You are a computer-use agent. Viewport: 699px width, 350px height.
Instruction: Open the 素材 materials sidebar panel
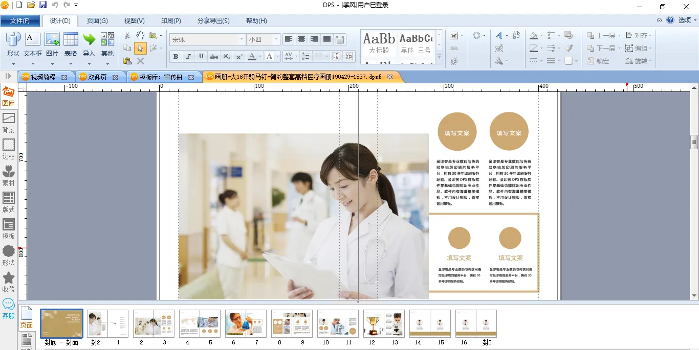9,176
